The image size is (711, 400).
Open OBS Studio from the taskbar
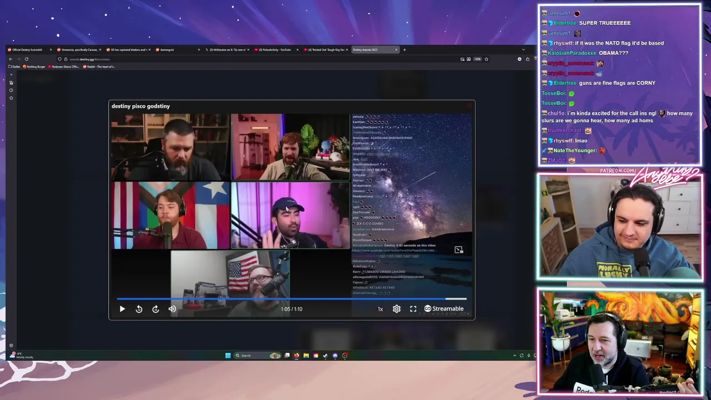pos(344,356)
